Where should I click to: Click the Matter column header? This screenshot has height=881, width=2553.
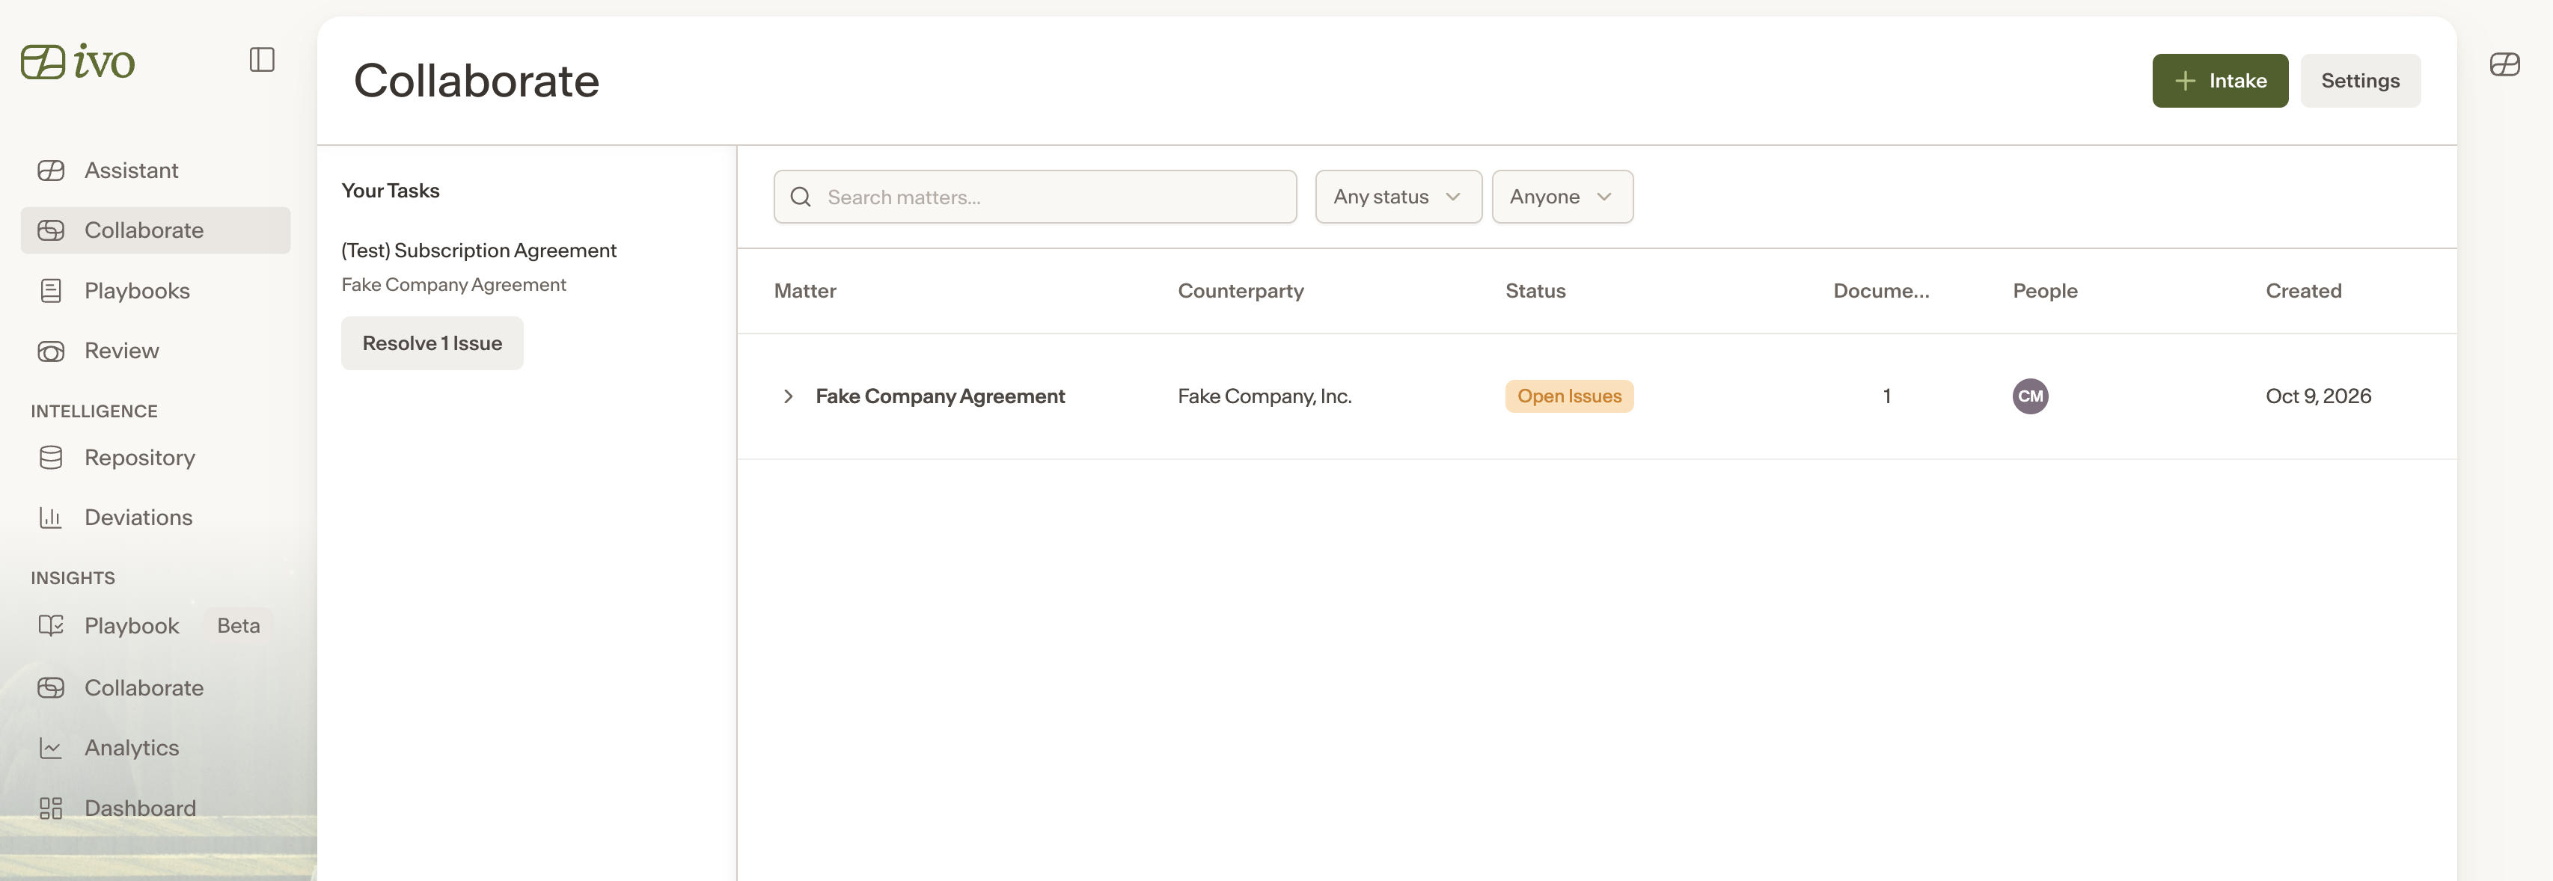tap(805, 292)
